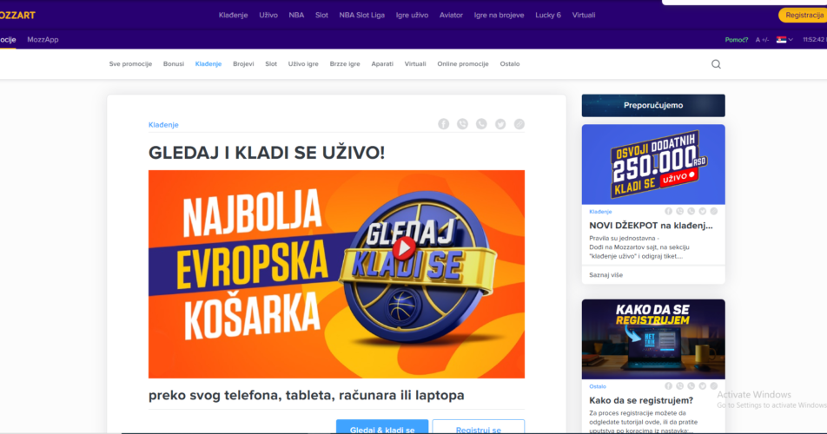Select Sve promocije filter tab
This screenshot has height=434, width=827.
(x=130, y=63)
